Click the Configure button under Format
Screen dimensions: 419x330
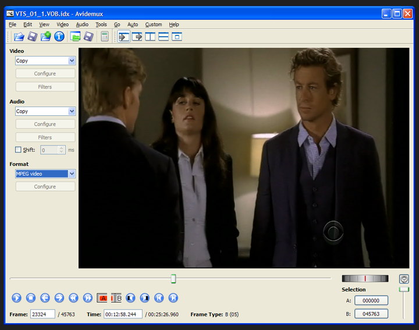pos(45,187)
